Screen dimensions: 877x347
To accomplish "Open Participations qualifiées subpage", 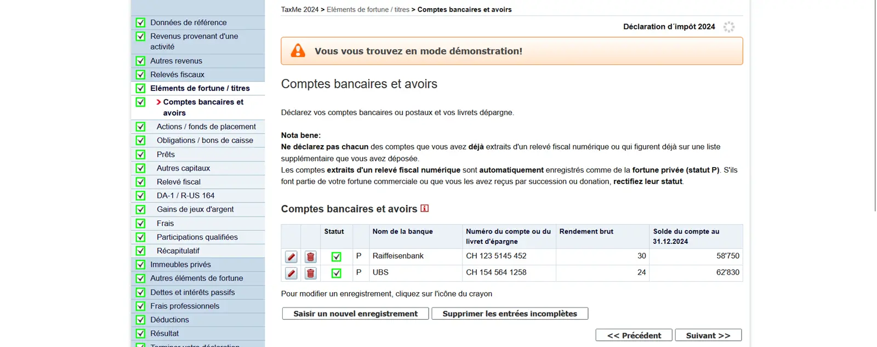I will (197, 237).
